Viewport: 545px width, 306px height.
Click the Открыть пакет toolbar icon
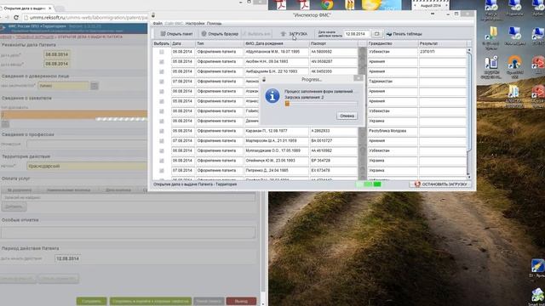tap(163, 34)
